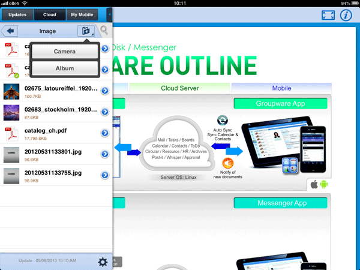The image size is (360, 270).
Task: Open details arrow for 02683_stockholm image
Action: pyautogui.click(x=104, y=113)
